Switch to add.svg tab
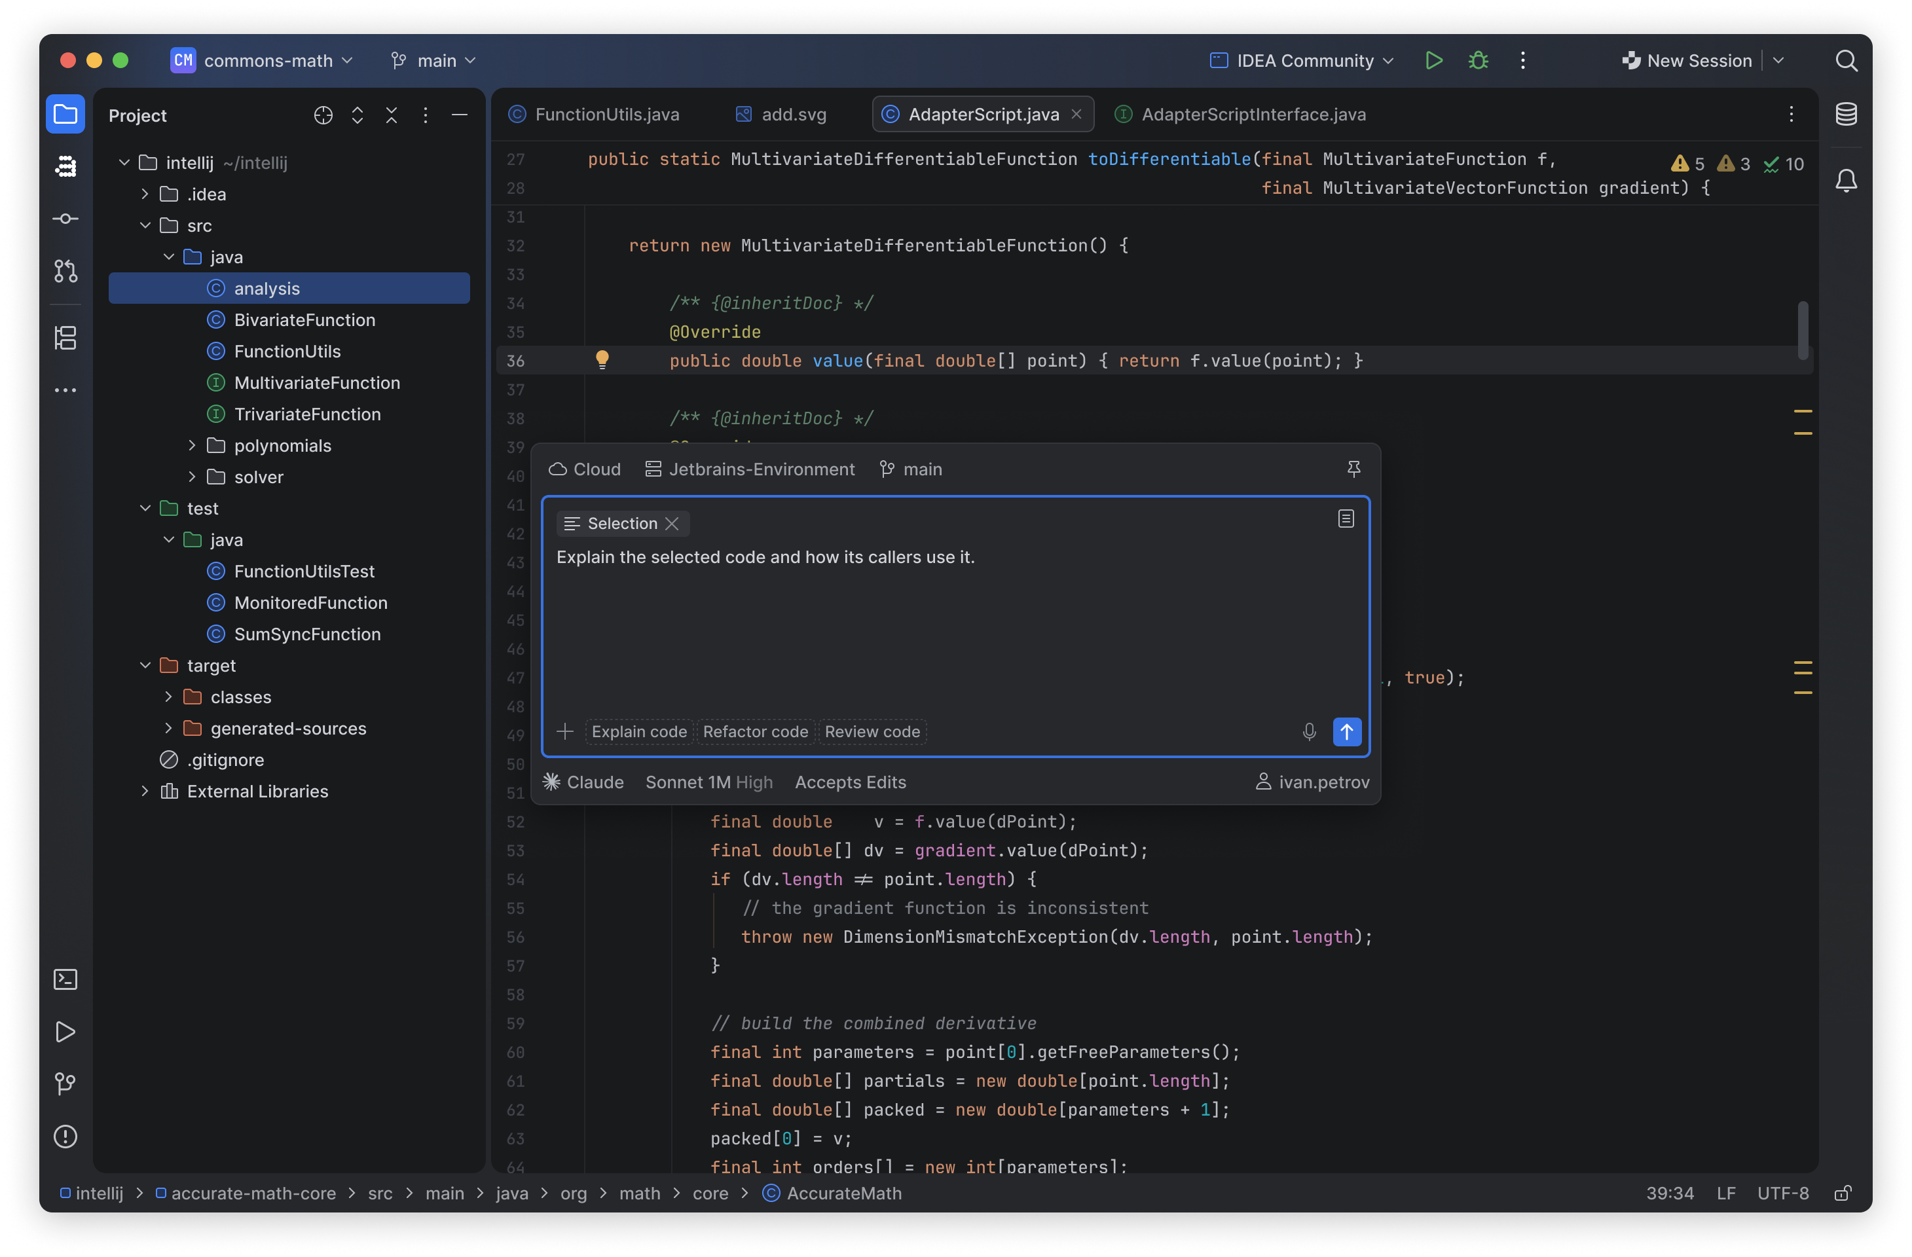The height and width of the screenshot is (1257, 1912). coord(781,115)
